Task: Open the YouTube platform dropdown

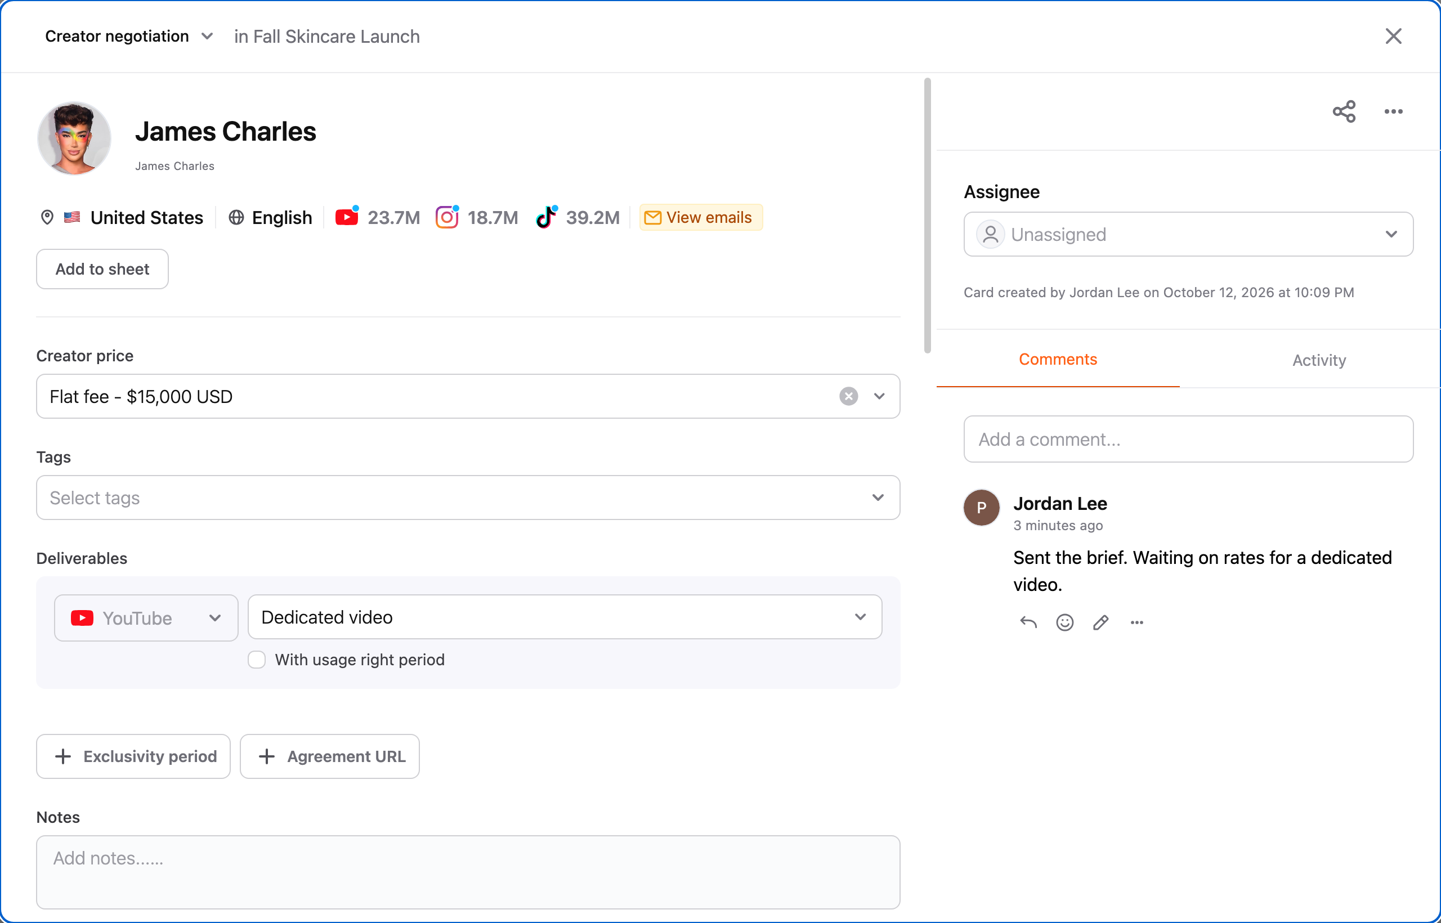Action: click(146, 617)
